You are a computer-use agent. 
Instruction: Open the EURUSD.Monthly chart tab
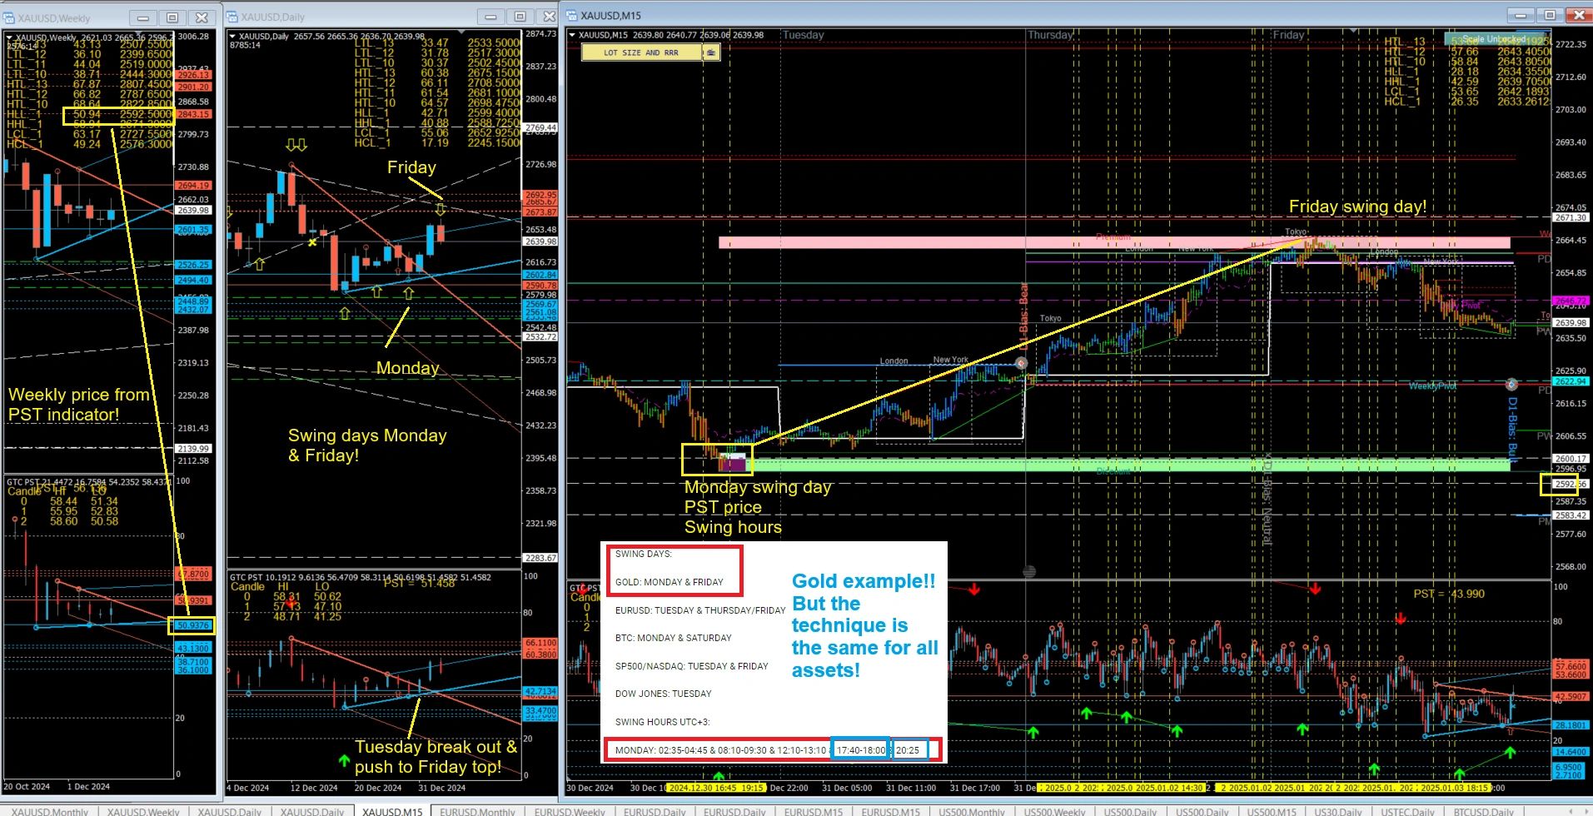[477, 811]
